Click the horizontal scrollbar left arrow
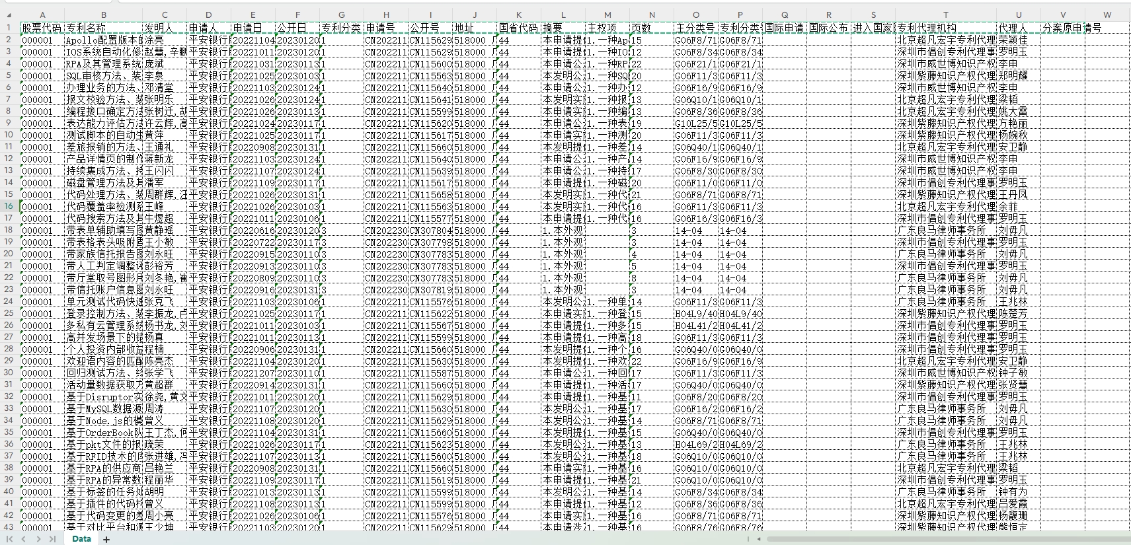Image resolution: width=1131 pixels, height=545 pixels. (x=758, y=539)
